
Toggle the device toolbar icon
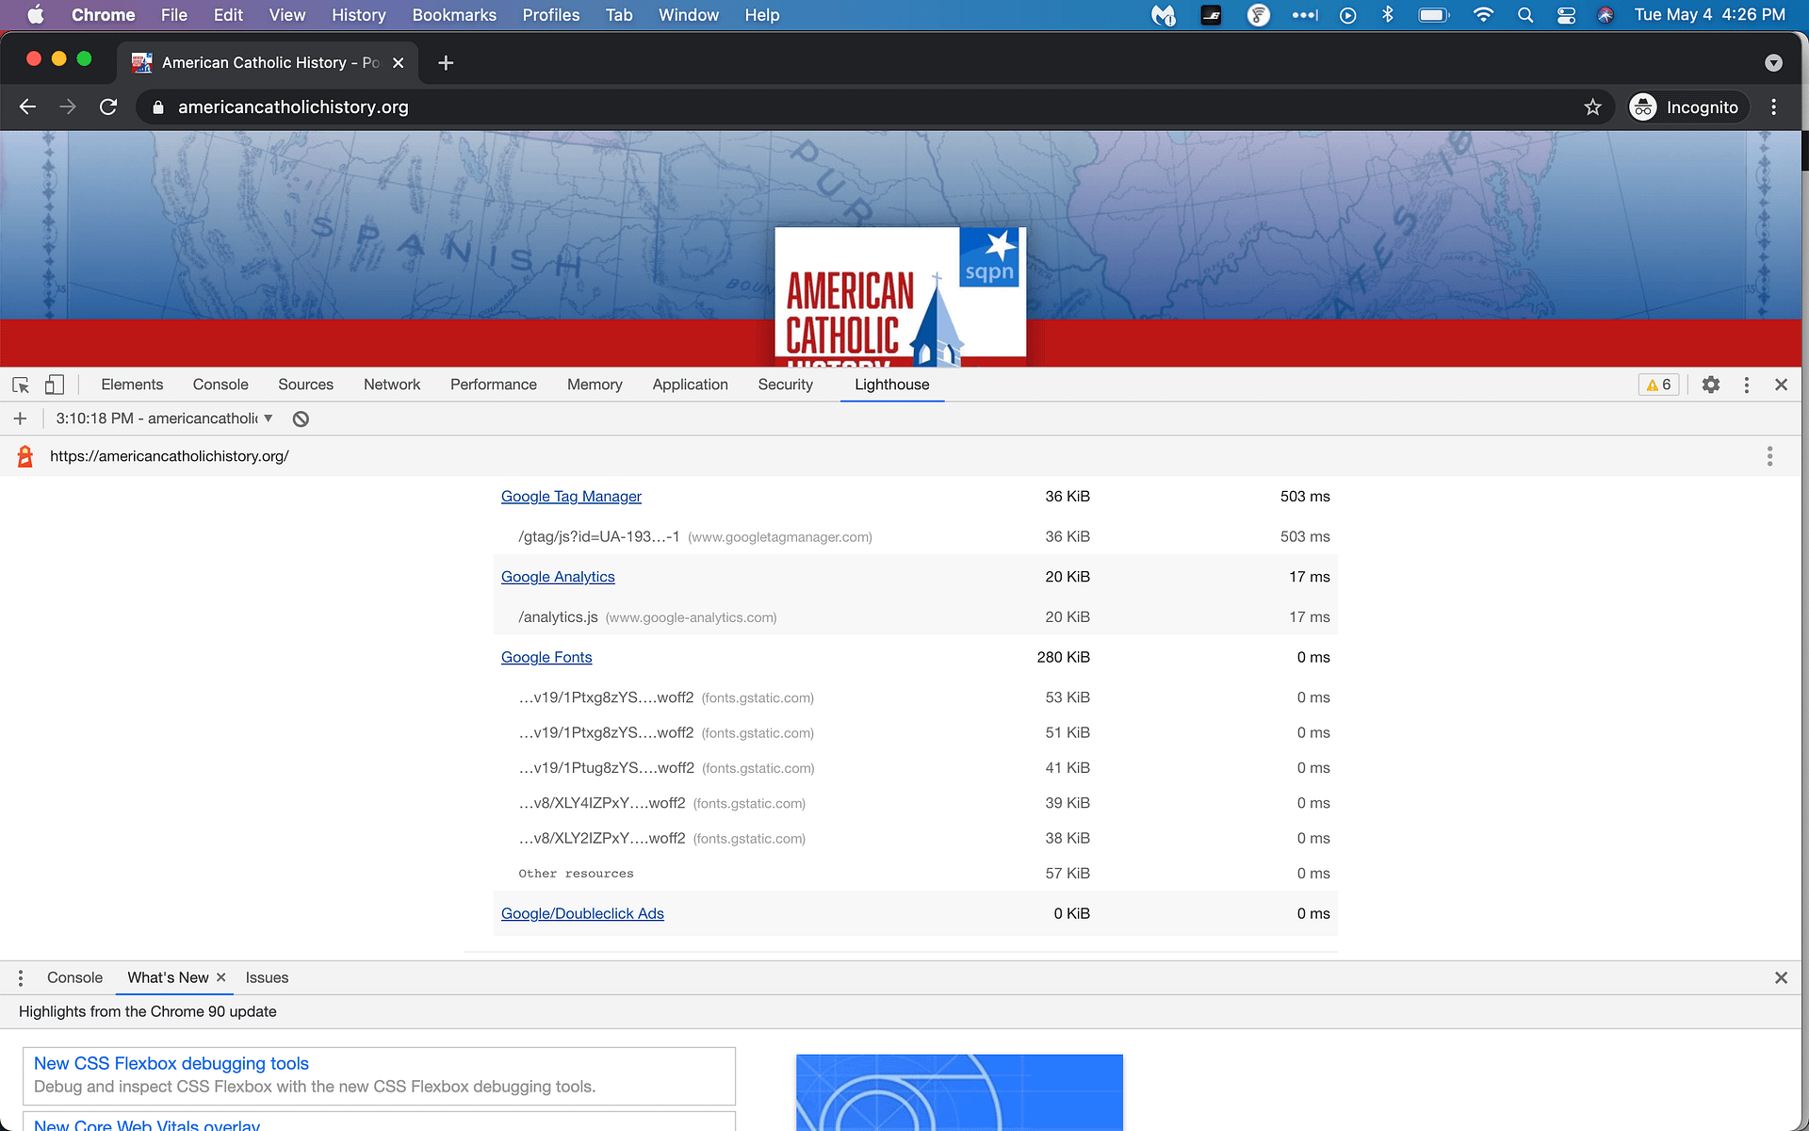(55, 385)
